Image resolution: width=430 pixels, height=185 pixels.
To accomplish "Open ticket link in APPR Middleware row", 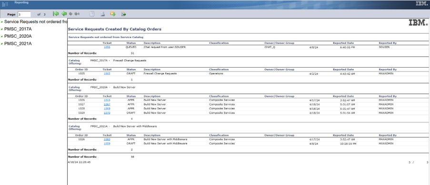I will [x=107, y=139].
